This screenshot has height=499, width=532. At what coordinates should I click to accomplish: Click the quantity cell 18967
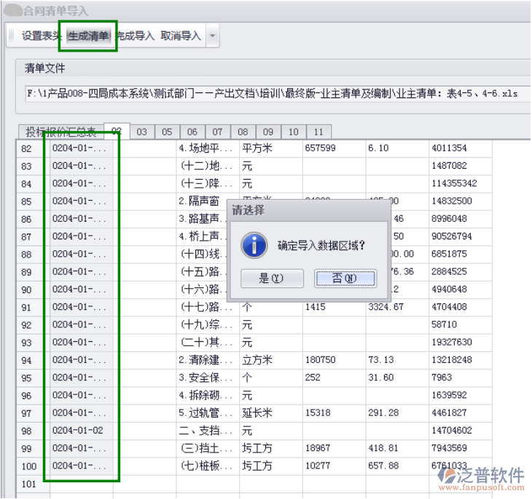point(335,448)
